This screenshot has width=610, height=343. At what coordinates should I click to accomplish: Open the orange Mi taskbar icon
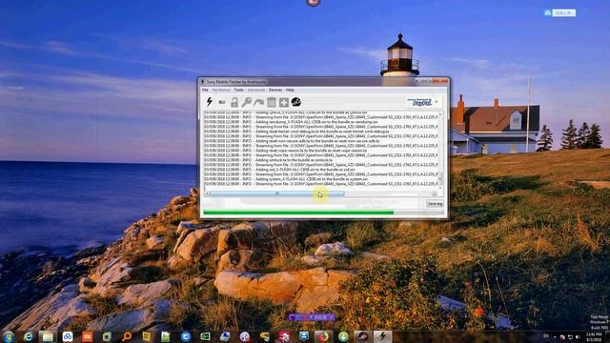87,336
